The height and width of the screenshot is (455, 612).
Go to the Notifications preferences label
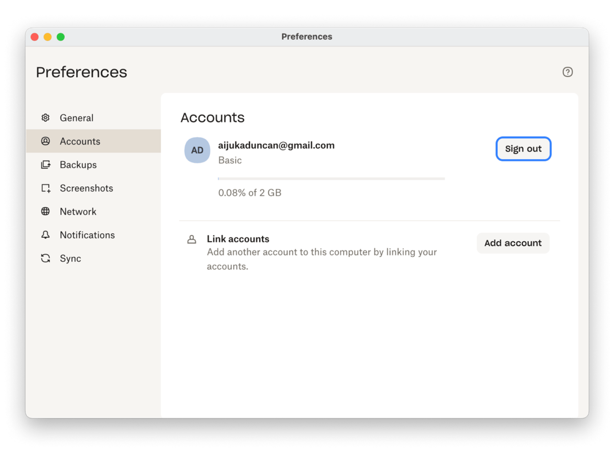tap(87, 235)
